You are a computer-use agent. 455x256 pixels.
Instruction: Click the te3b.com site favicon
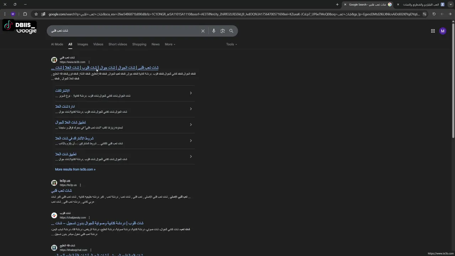click(x=54, y=60)
